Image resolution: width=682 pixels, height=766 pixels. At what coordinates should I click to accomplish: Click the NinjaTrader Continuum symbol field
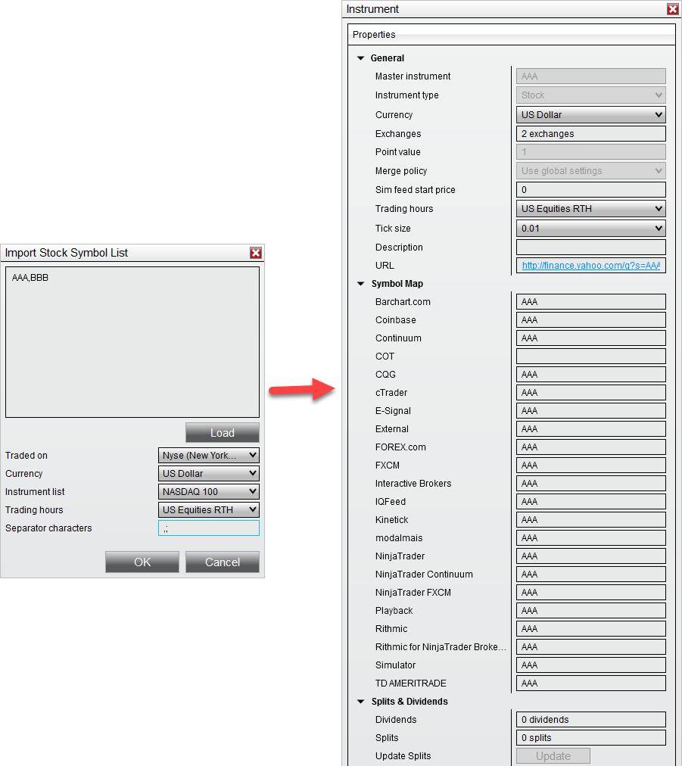tap(590, 574)
